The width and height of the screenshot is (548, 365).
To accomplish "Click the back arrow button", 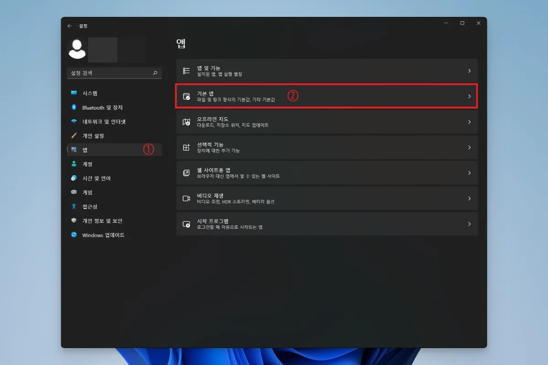I will click(x=69, y=26).
